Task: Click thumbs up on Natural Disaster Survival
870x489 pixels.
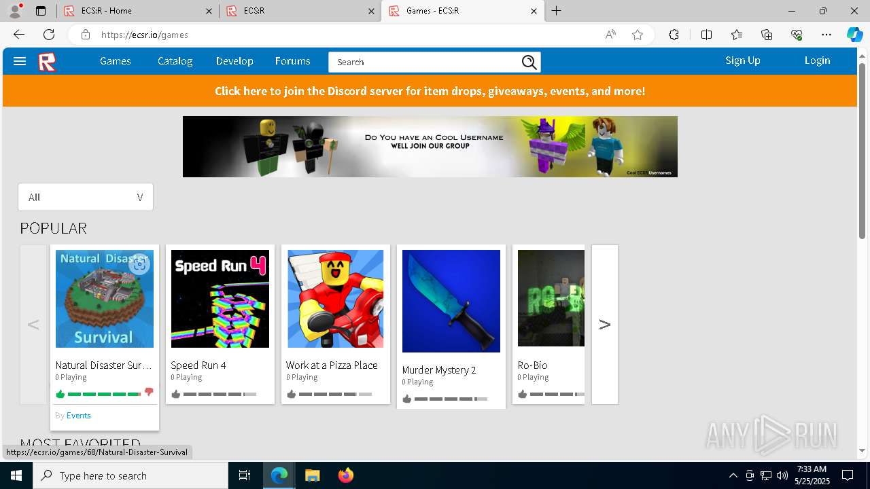Action: [x=60, y=394]
